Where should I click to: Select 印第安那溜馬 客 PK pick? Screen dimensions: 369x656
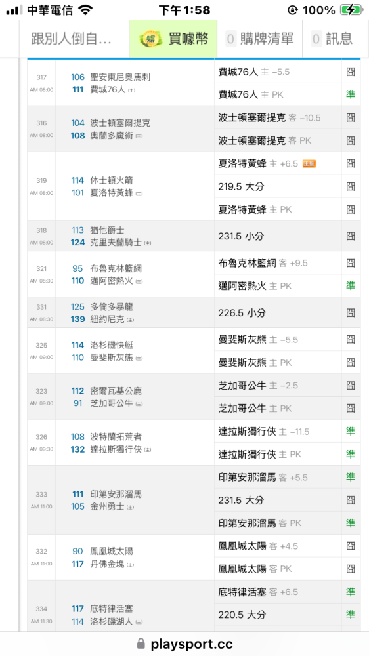point(278,523)
